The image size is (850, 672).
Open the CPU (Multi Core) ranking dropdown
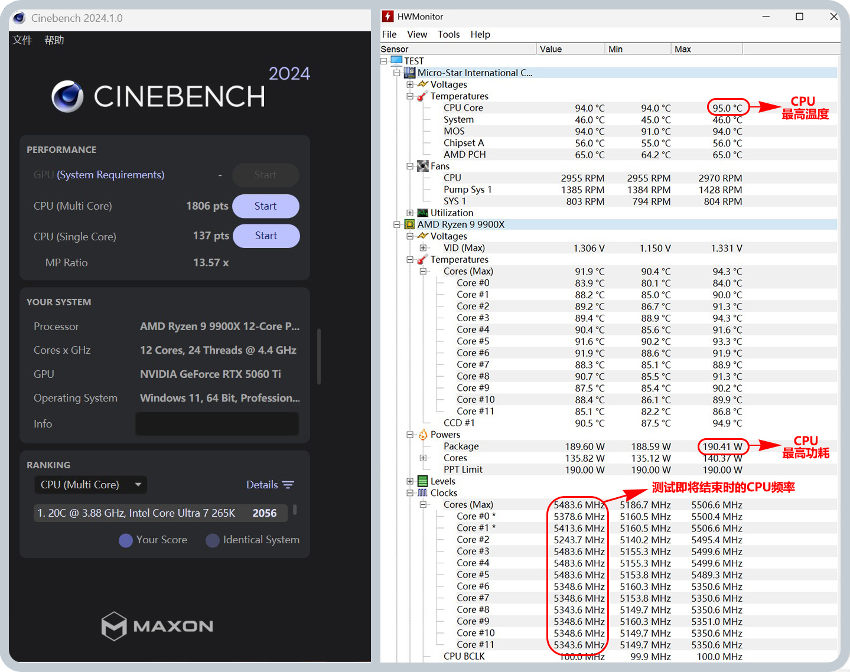(90, 485)
